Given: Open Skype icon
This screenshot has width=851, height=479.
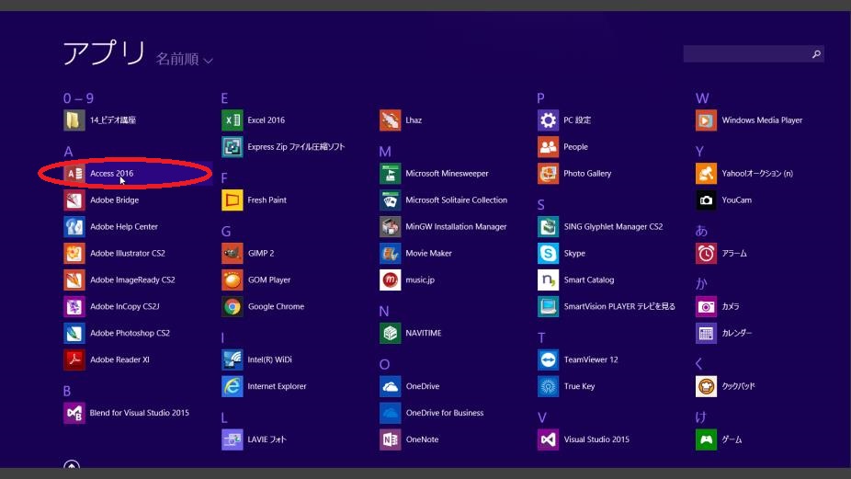Looking at the screenshot, I should coord(548,253).
